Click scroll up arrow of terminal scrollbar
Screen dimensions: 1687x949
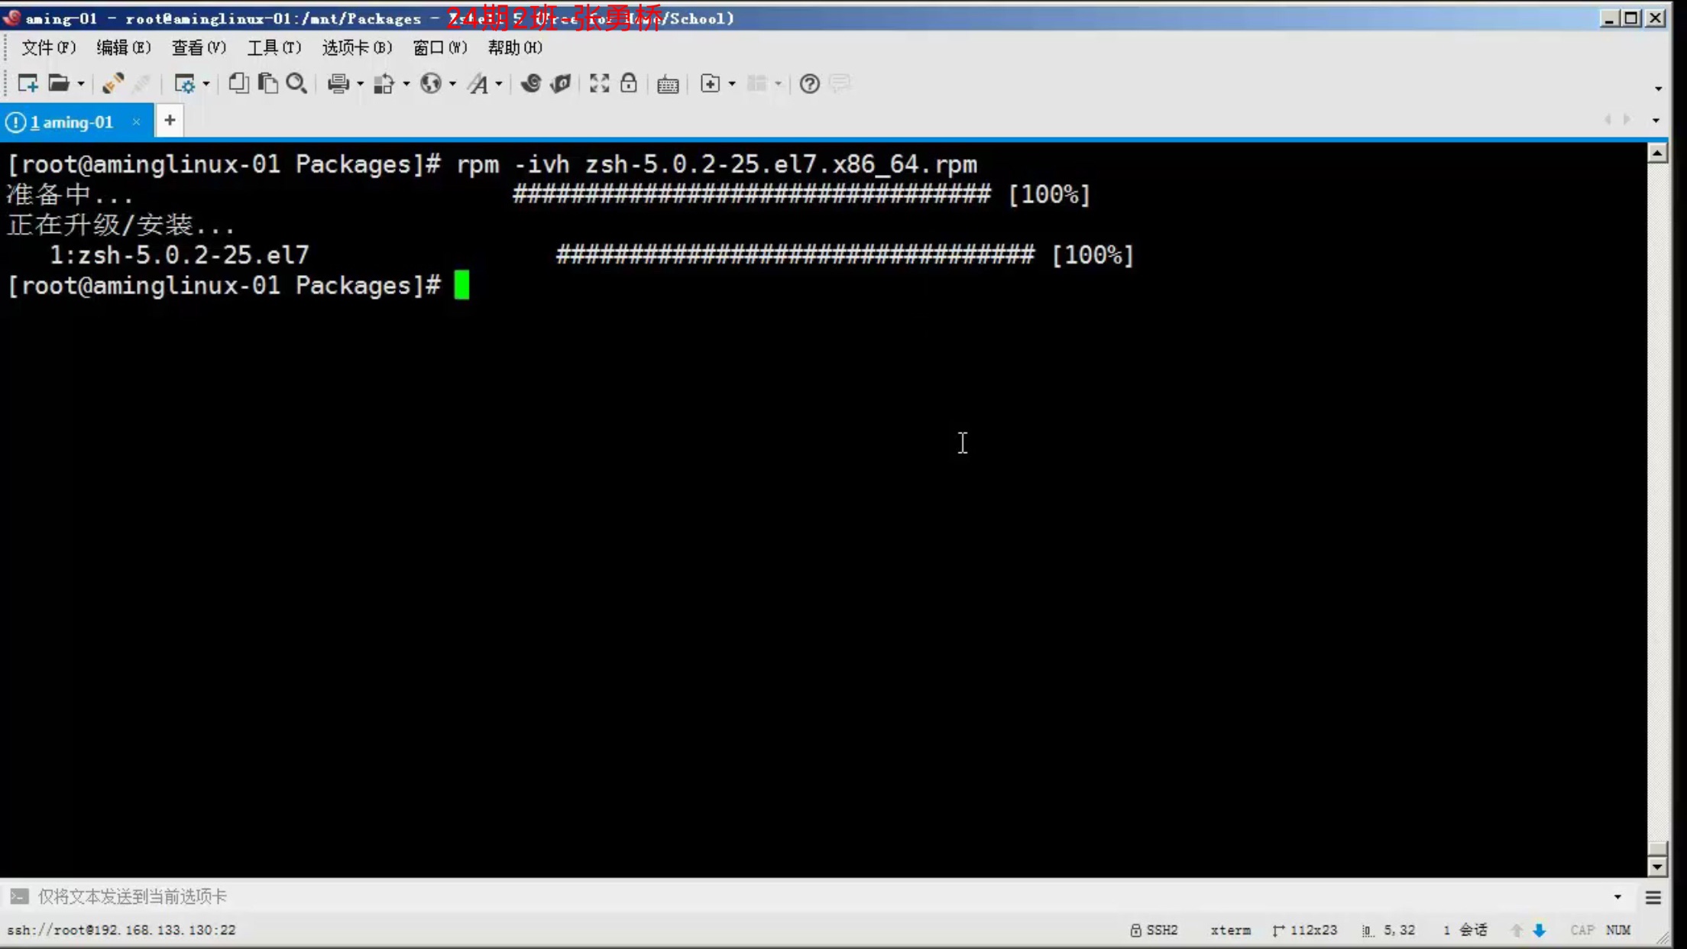(x=1657, y=153)
